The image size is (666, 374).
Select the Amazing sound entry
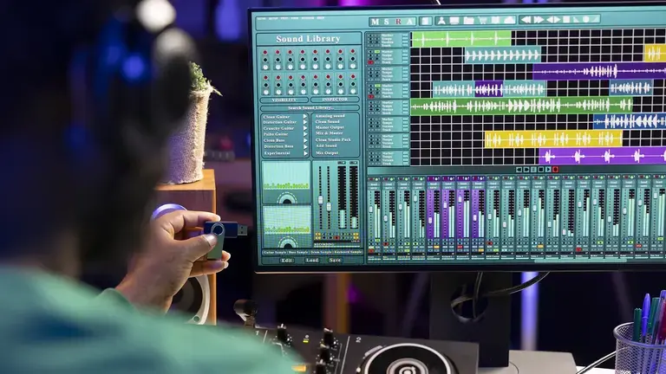[x=330, y=116]
